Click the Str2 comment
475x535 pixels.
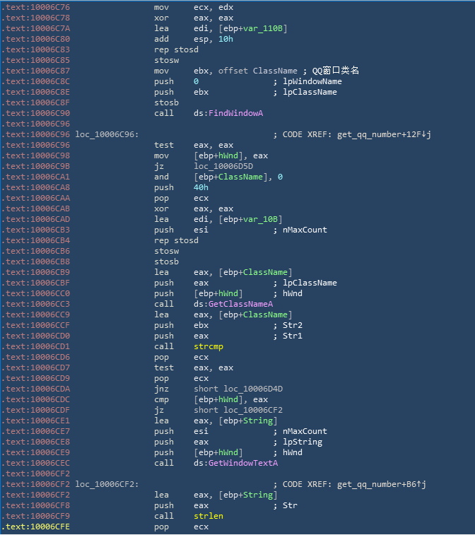coord(293,325)
